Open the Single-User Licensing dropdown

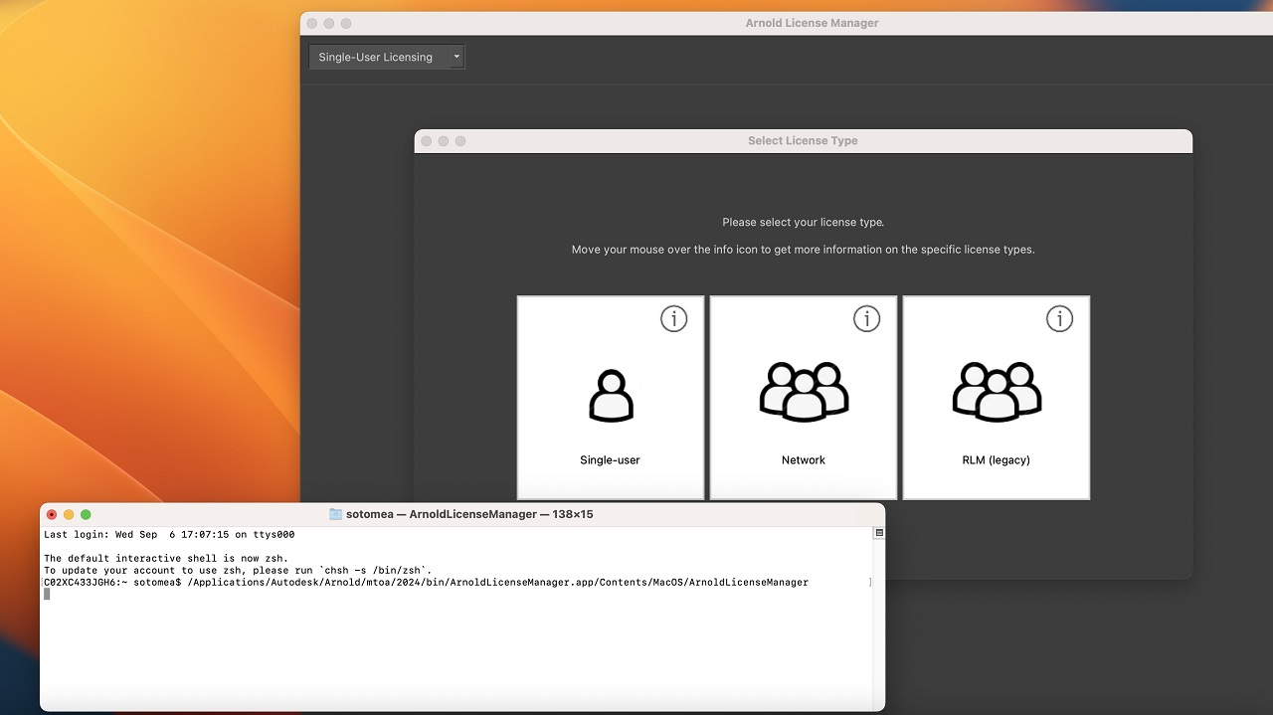pos(387,57)
